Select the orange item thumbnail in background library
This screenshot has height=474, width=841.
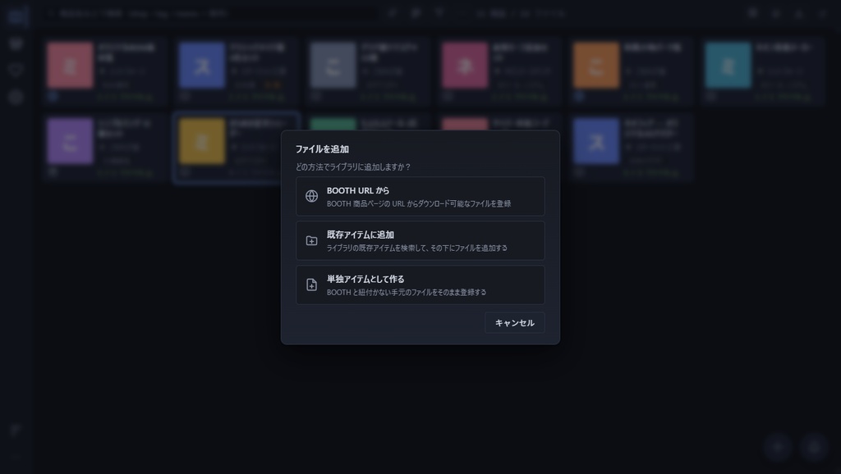596,66
